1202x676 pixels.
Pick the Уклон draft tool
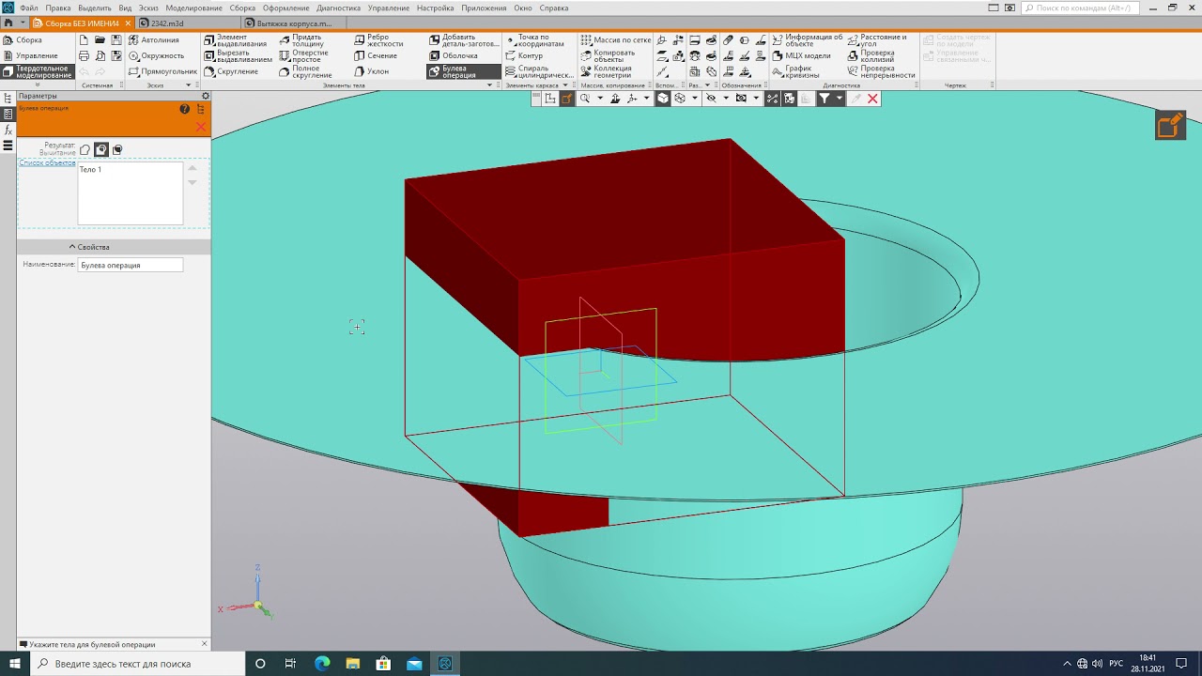point(372,71)
